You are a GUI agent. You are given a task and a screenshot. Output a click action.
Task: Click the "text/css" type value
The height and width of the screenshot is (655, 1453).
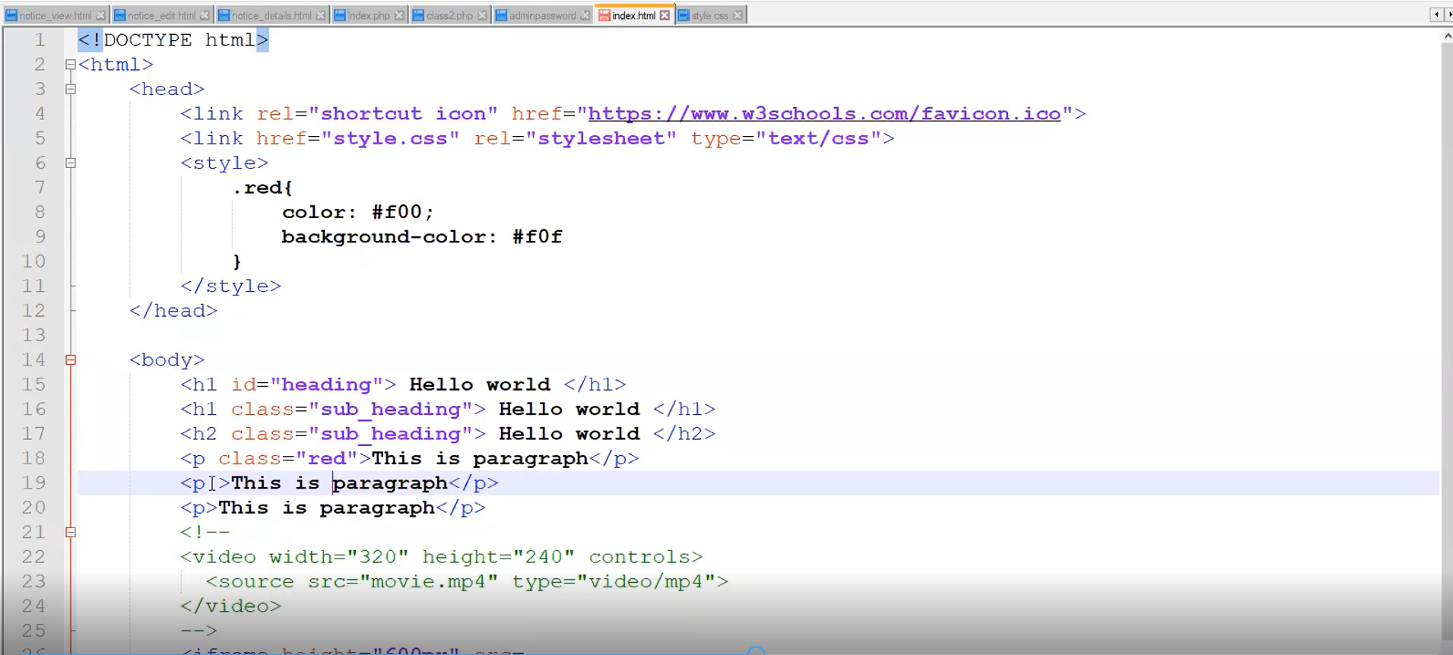click(x=818, y=138)
